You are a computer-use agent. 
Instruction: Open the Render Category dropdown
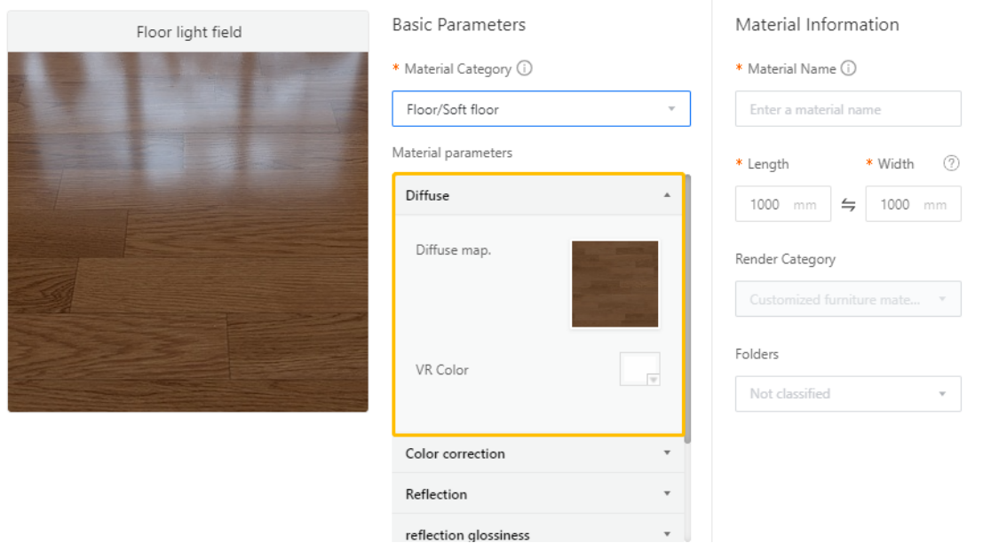(x=847, y=300)
